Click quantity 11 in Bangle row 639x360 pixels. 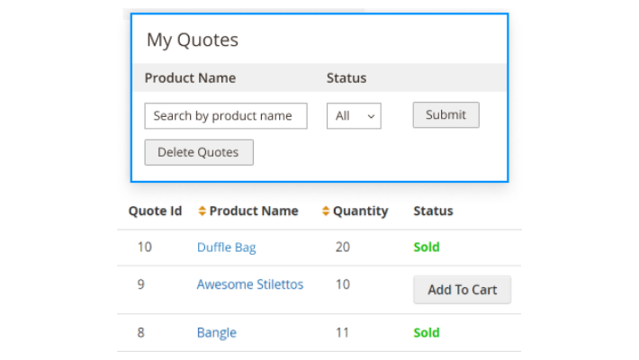tap(342, 333)
